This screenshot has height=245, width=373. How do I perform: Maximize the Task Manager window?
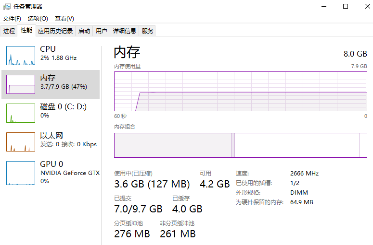click(x=346, y=7)
